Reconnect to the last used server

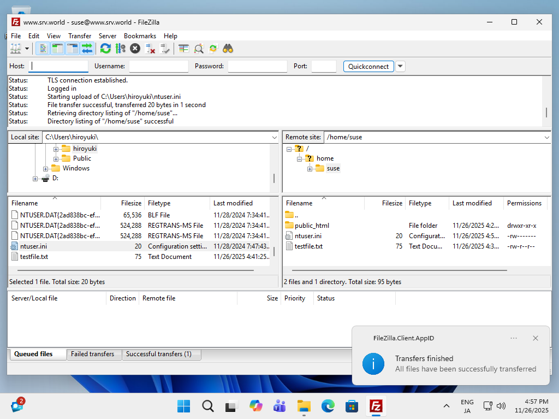(165, 49)
